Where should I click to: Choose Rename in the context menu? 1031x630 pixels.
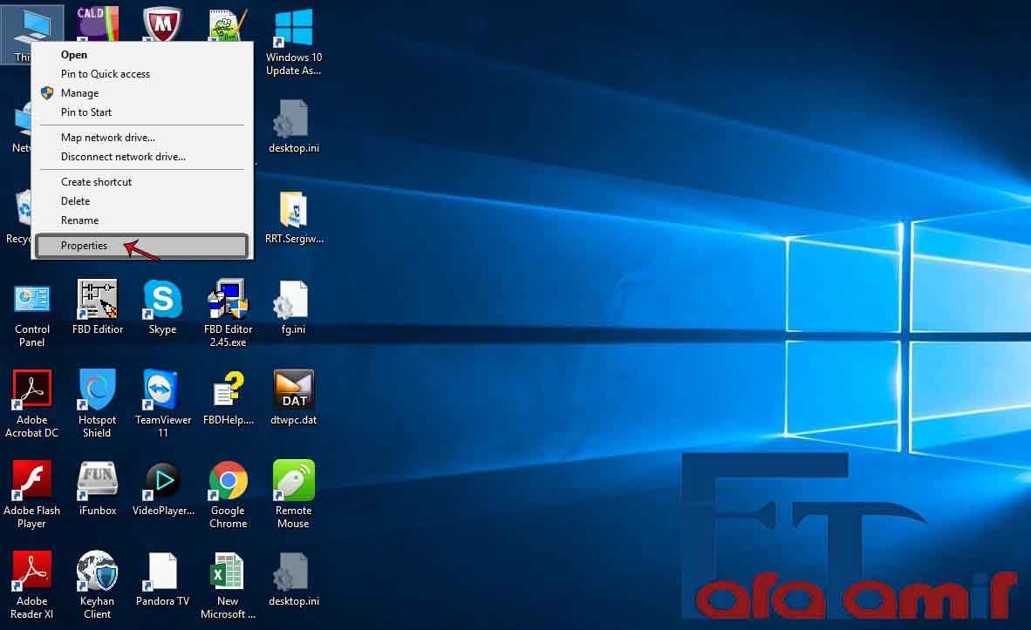coord(142,220)
